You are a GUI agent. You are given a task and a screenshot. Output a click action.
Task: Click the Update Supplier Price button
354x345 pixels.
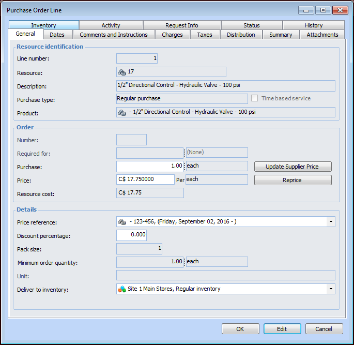[293, 167]
